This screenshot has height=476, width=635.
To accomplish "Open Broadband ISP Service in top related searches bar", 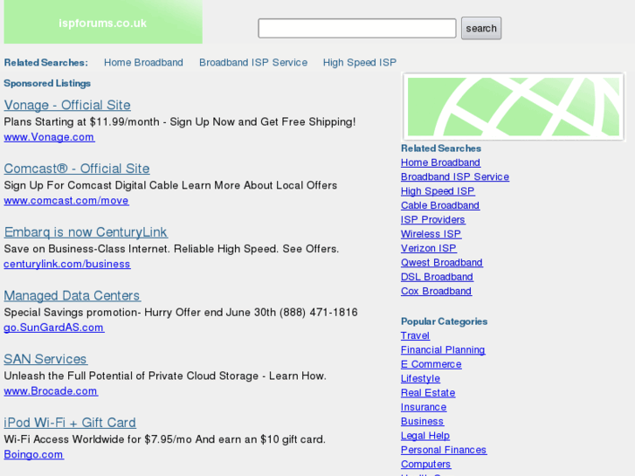I will tap(253, 62).
